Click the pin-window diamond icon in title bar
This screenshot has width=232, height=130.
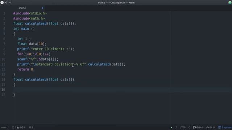pos(6,3)
